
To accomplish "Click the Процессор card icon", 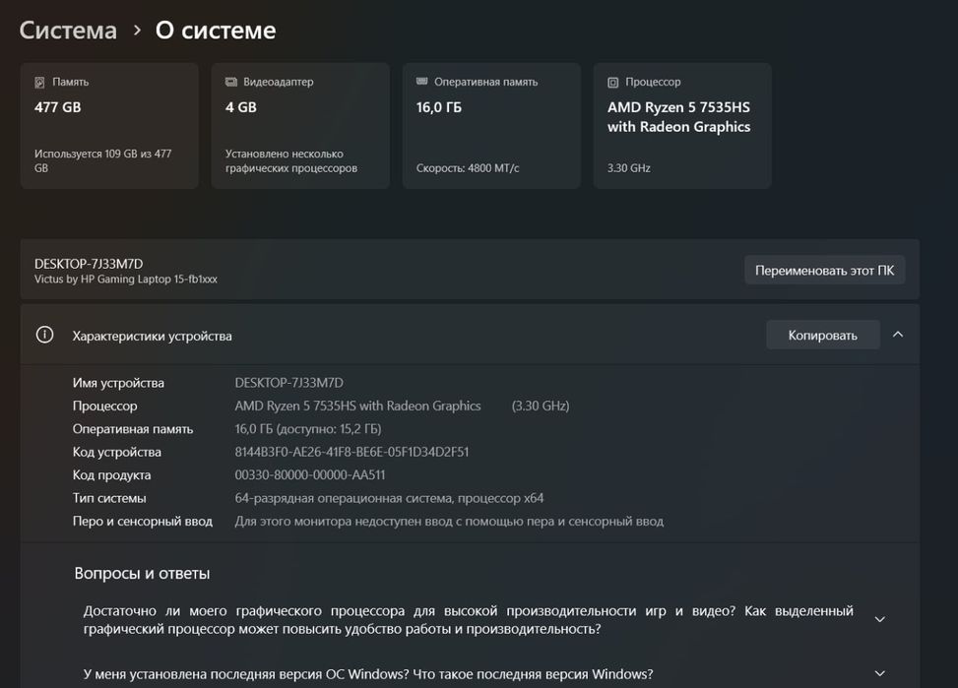I will [613, 83].
